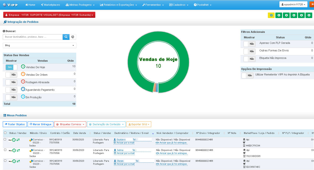The image size is (314, 170).
Task: Open the Bling integration dropdown
Action: pos(40,45)
